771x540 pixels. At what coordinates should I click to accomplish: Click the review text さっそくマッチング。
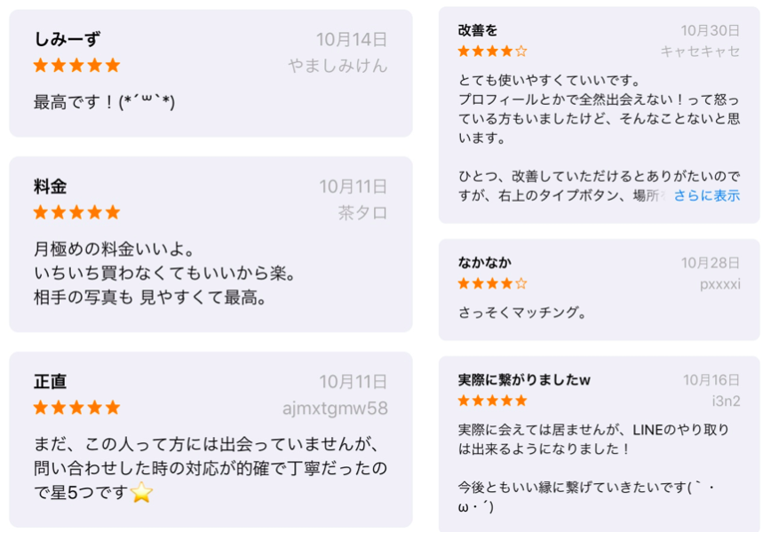click(x=522, y=313)
